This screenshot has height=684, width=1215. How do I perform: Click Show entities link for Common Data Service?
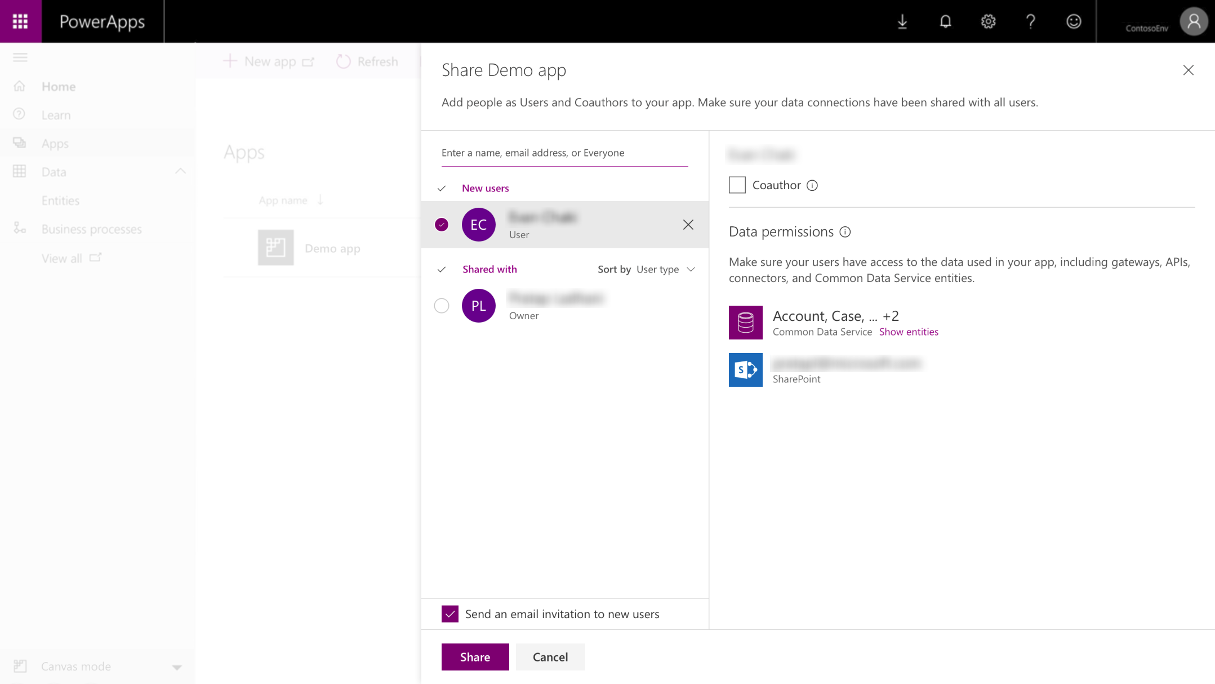click(x=909, y=331)
